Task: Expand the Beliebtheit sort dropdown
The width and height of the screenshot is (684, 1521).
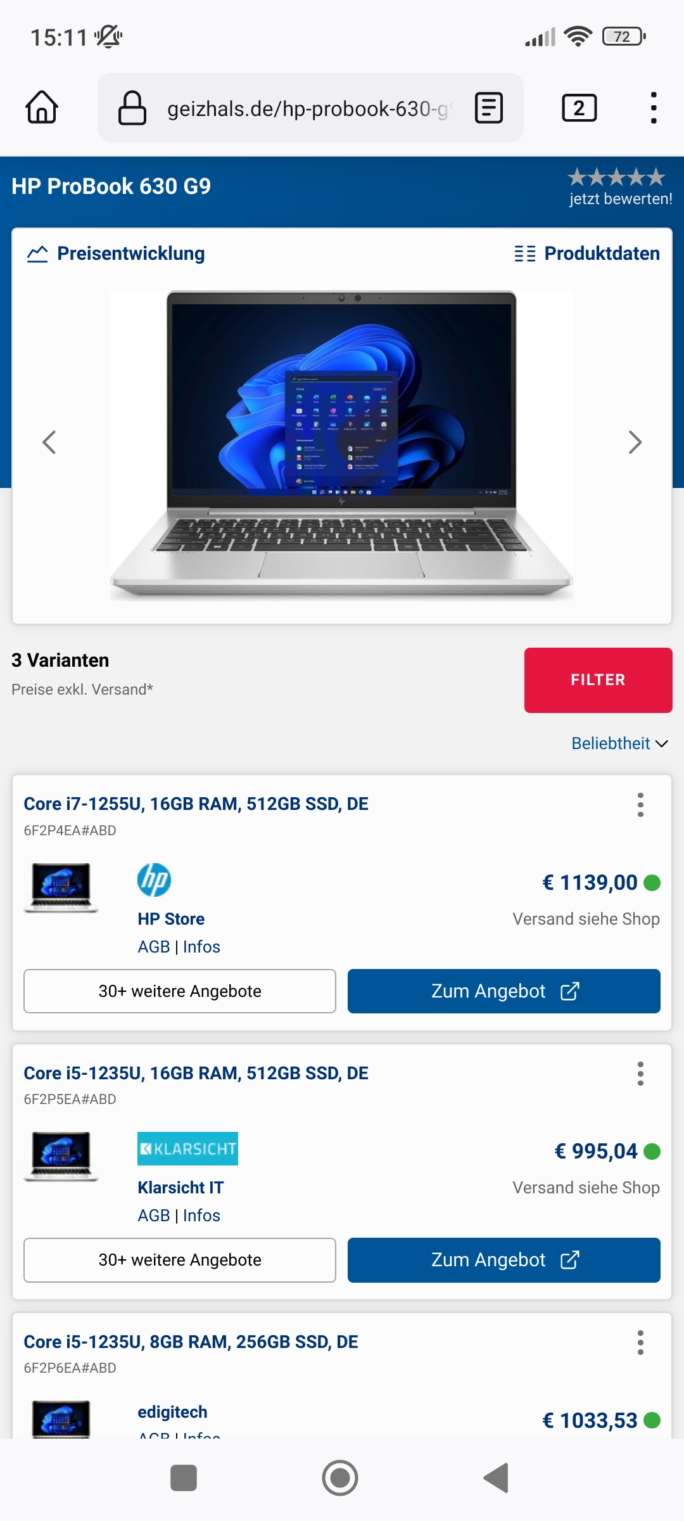Action: [619, 743]
